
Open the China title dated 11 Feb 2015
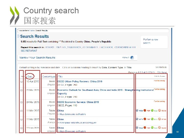click(60, 128)
